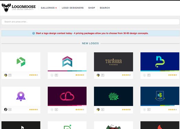Click comment icon under chevron logo
This screenshot has width=180, height=129.
point(56,75)
